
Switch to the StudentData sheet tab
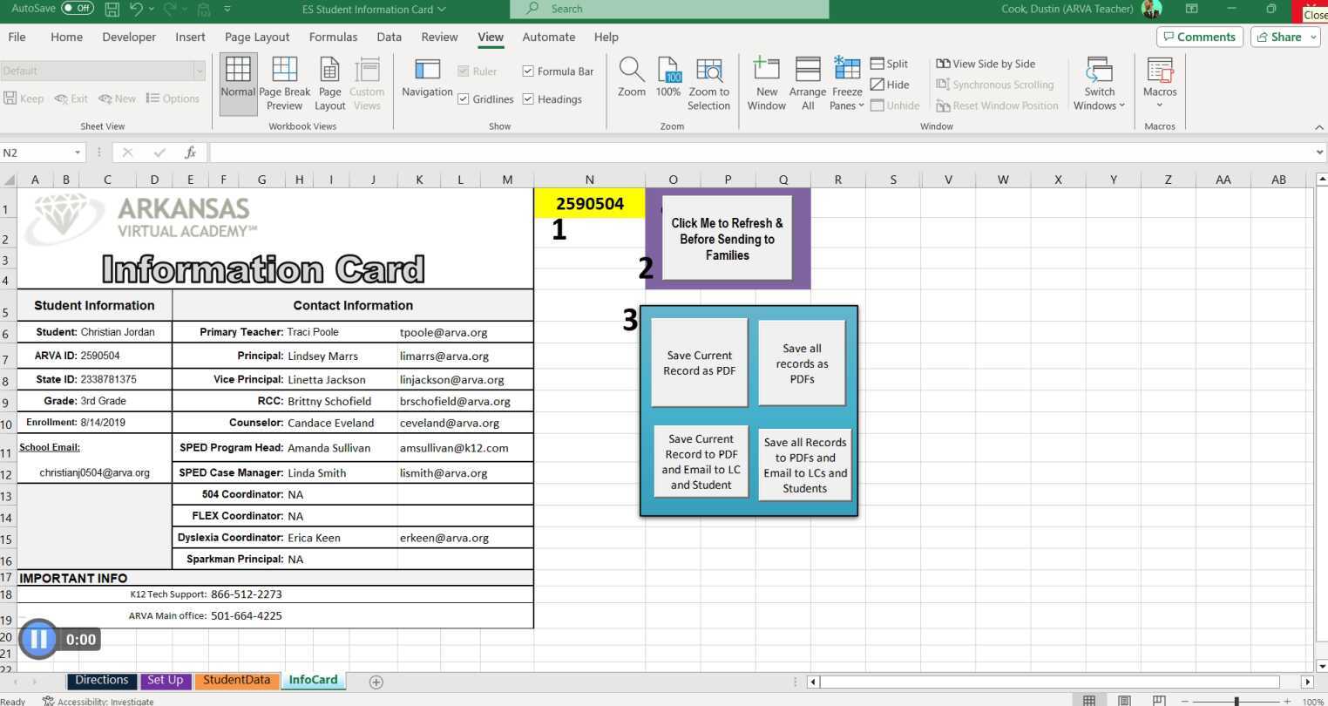[x=236, y=680]
